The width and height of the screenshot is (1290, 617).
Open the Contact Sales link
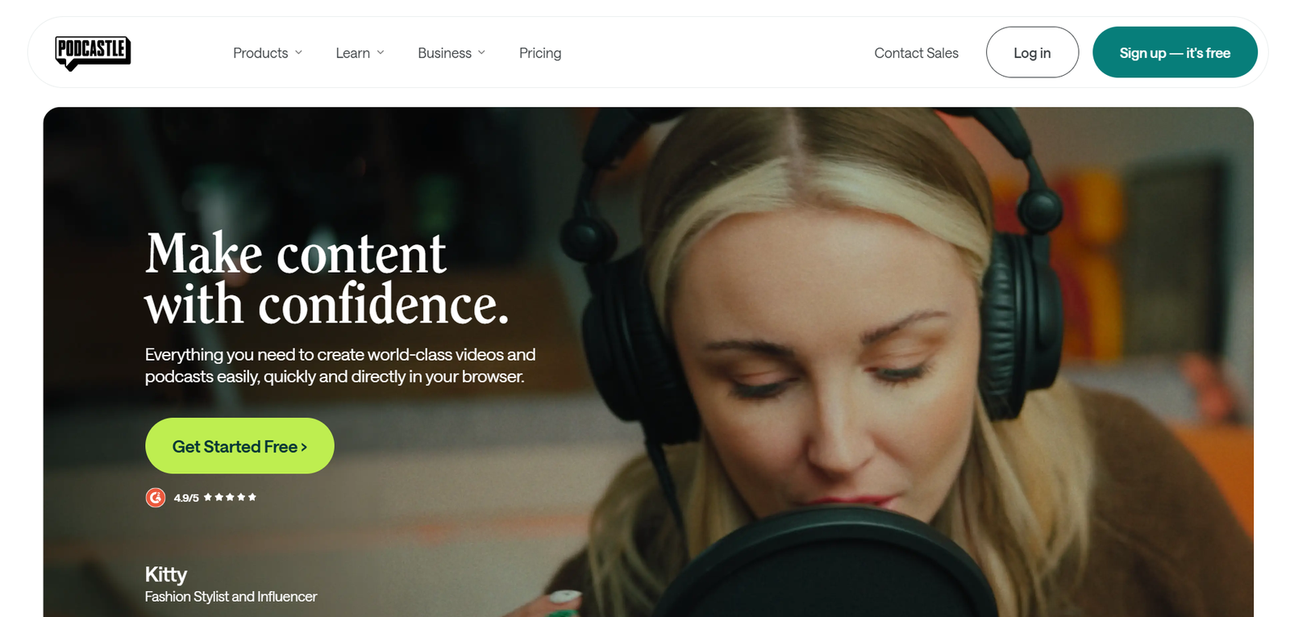tap(916, 52)
